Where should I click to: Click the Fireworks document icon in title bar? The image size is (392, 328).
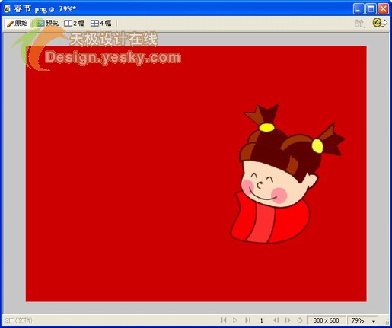(x=7, y=9)
